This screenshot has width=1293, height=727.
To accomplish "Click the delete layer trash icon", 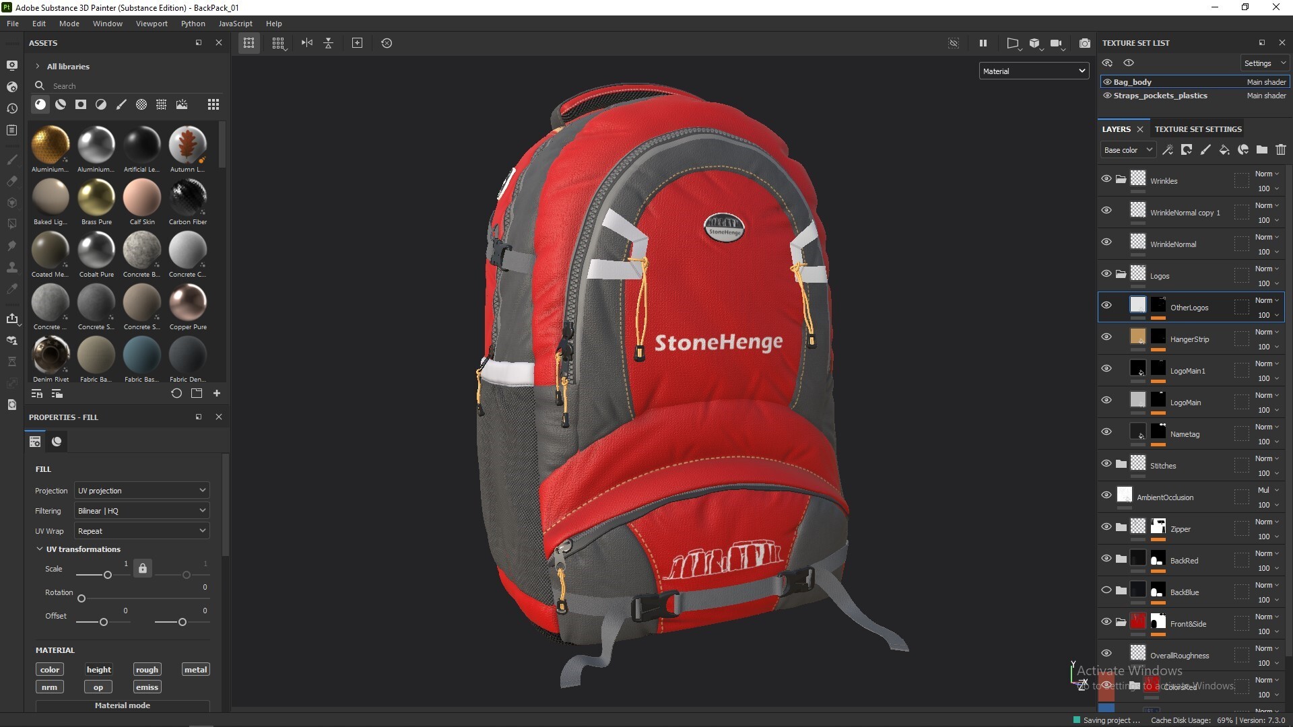I will 1280,150.
